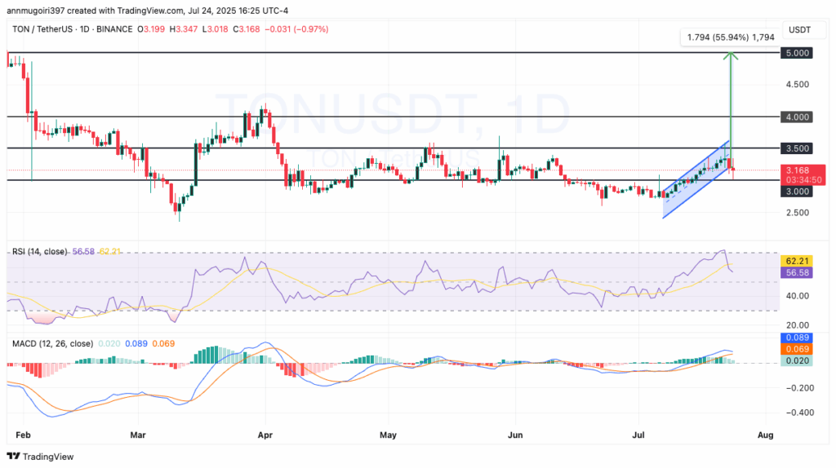Click the histogram value tag 0.020
The height and width of the screenshot is (468, 836).
point(797,361)
